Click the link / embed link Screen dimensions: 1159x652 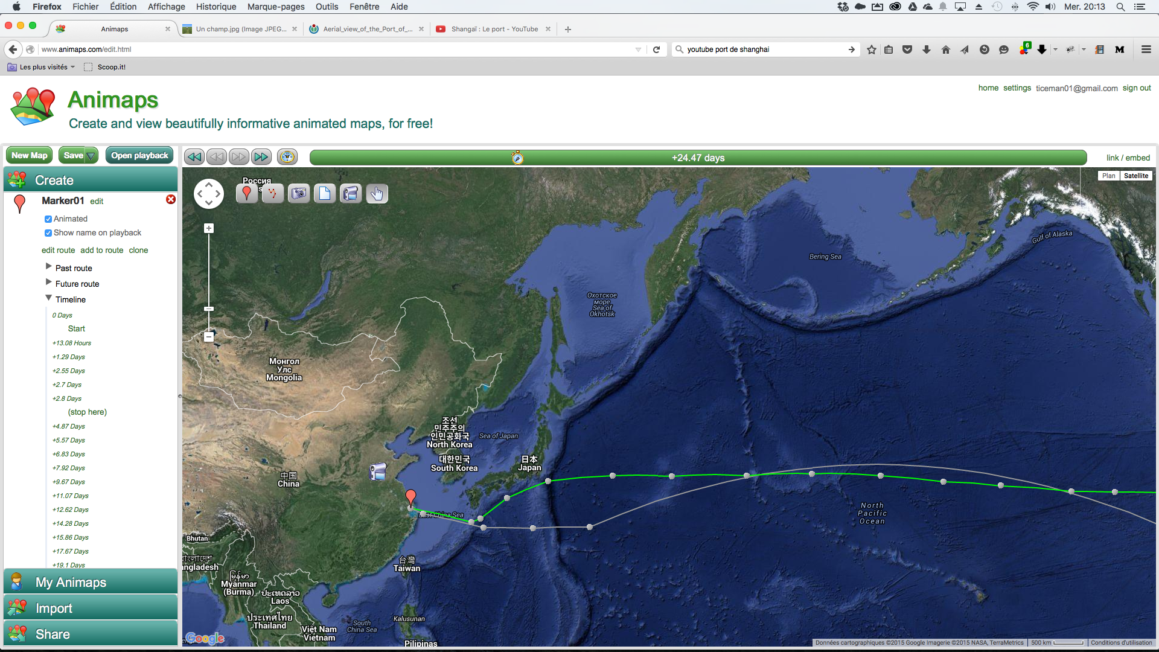tap(1128, 158)
